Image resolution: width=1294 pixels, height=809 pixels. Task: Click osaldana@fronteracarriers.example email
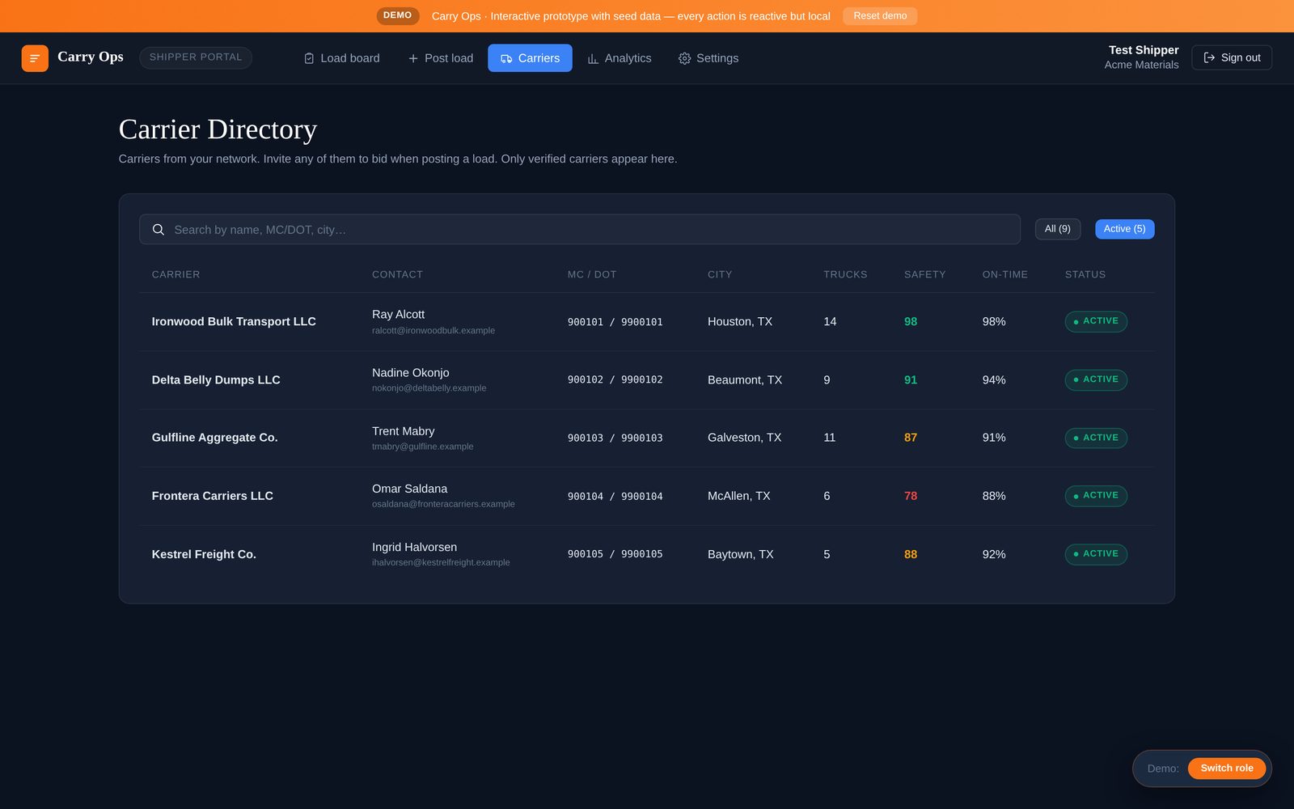(443, 504)
